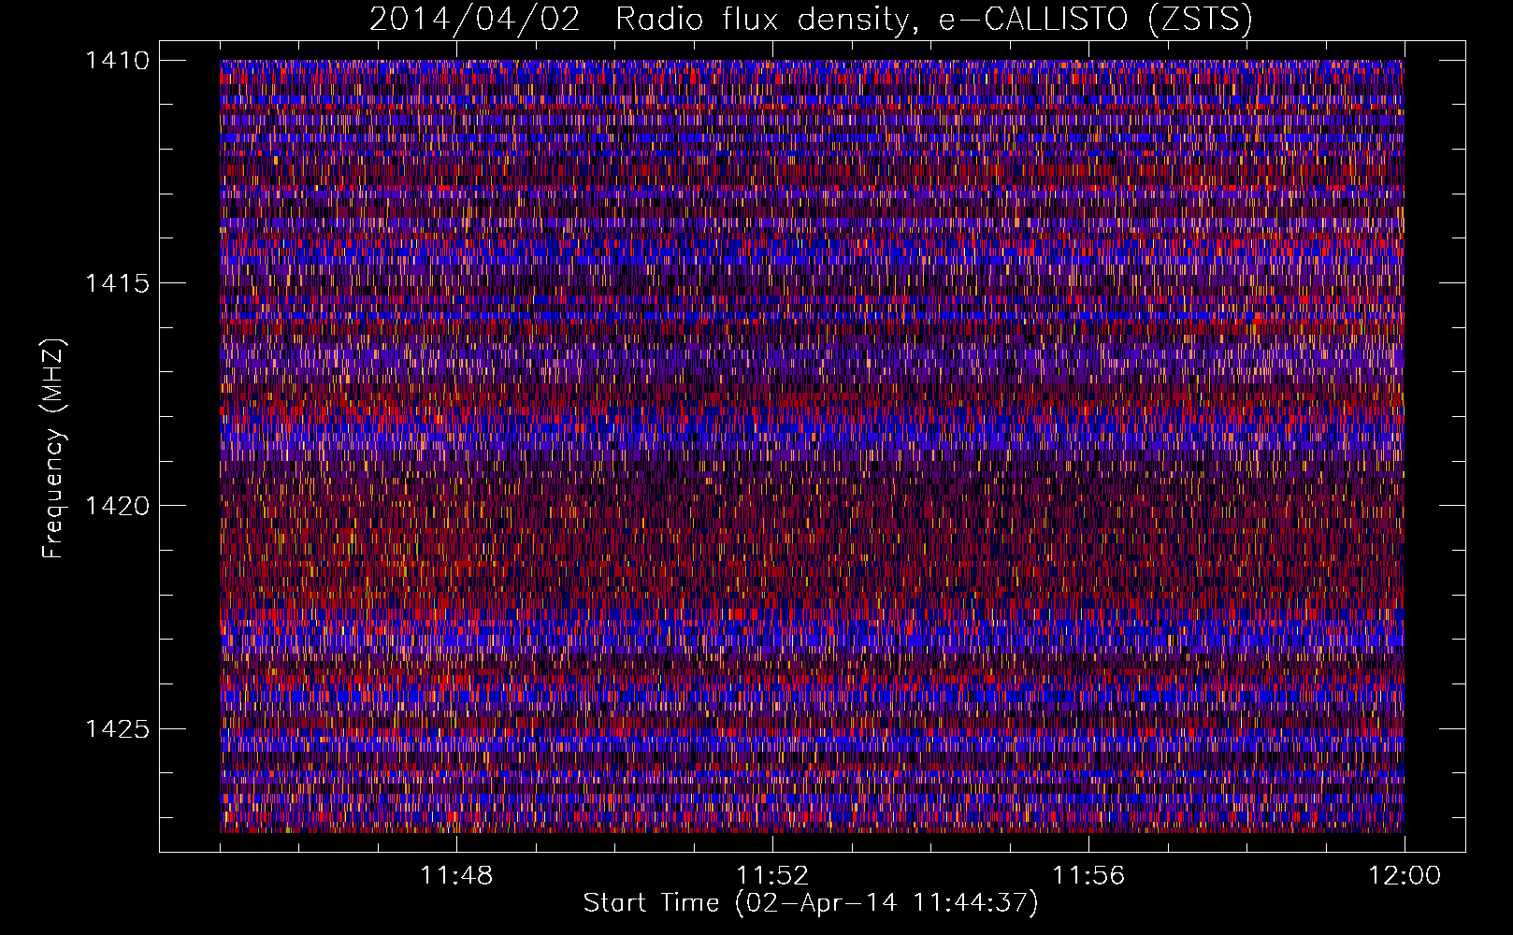Click the 1415 frequency tick label
The image size is (1513, 935).
[117, 283]
